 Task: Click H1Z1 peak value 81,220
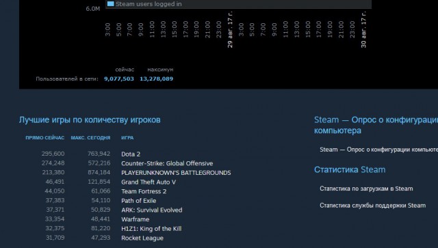[101, 228]
